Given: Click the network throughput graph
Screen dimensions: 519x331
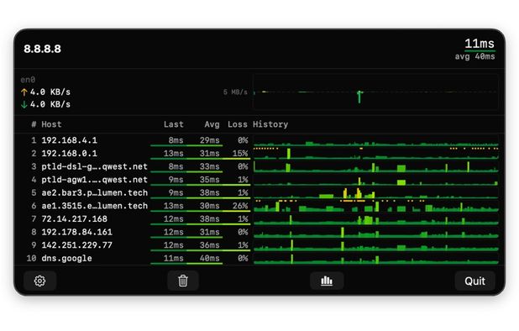Looking at the screenshot, I should pyautogui.click(x=375, y=92).
